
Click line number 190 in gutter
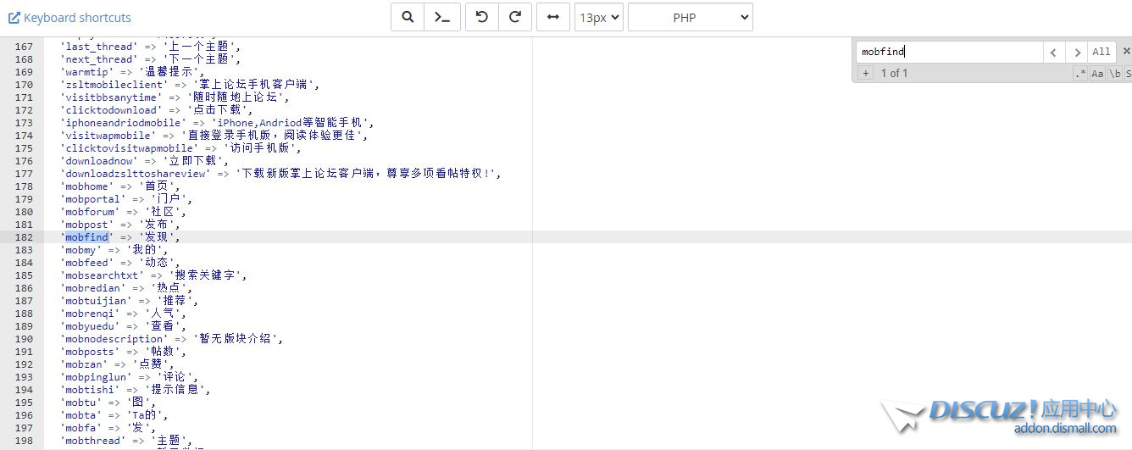click(24, 339)
